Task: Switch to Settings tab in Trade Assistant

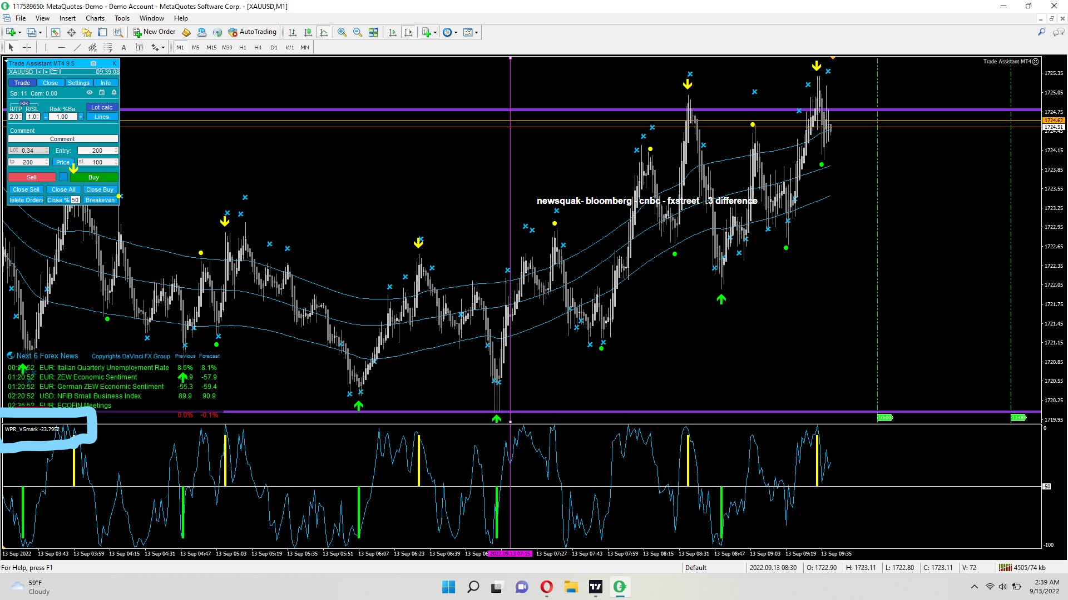Action: (78, 83)
